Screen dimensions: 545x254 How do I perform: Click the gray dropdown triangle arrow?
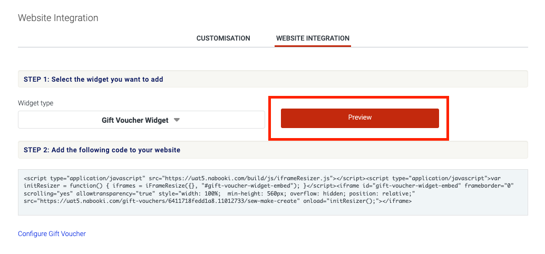tap(177, 120)
